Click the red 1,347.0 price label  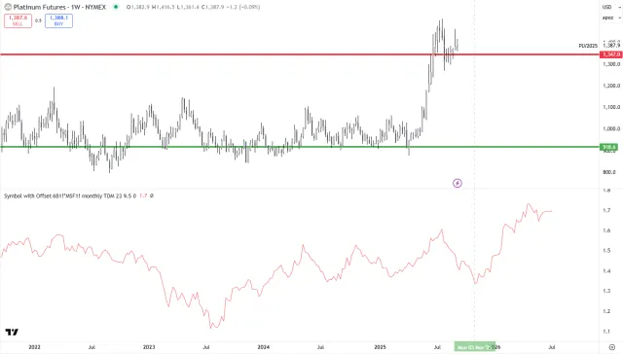point(610,54)
